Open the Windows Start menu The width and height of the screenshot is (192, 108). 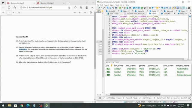3,105
